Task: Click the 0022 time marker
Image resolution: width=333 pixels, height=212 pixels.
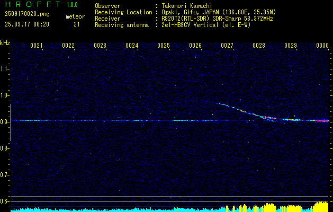Action: click(x=68, y=46)
